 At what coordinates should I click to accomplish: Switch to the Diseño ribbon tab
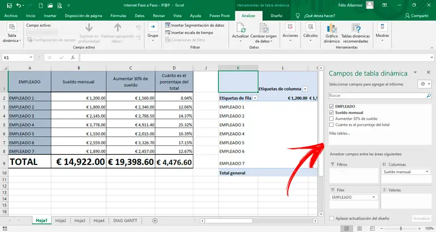tap(276, 16)
